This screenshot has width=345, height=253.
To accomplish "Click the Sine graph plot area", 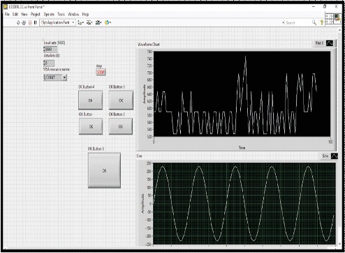I will coord(244,204).
